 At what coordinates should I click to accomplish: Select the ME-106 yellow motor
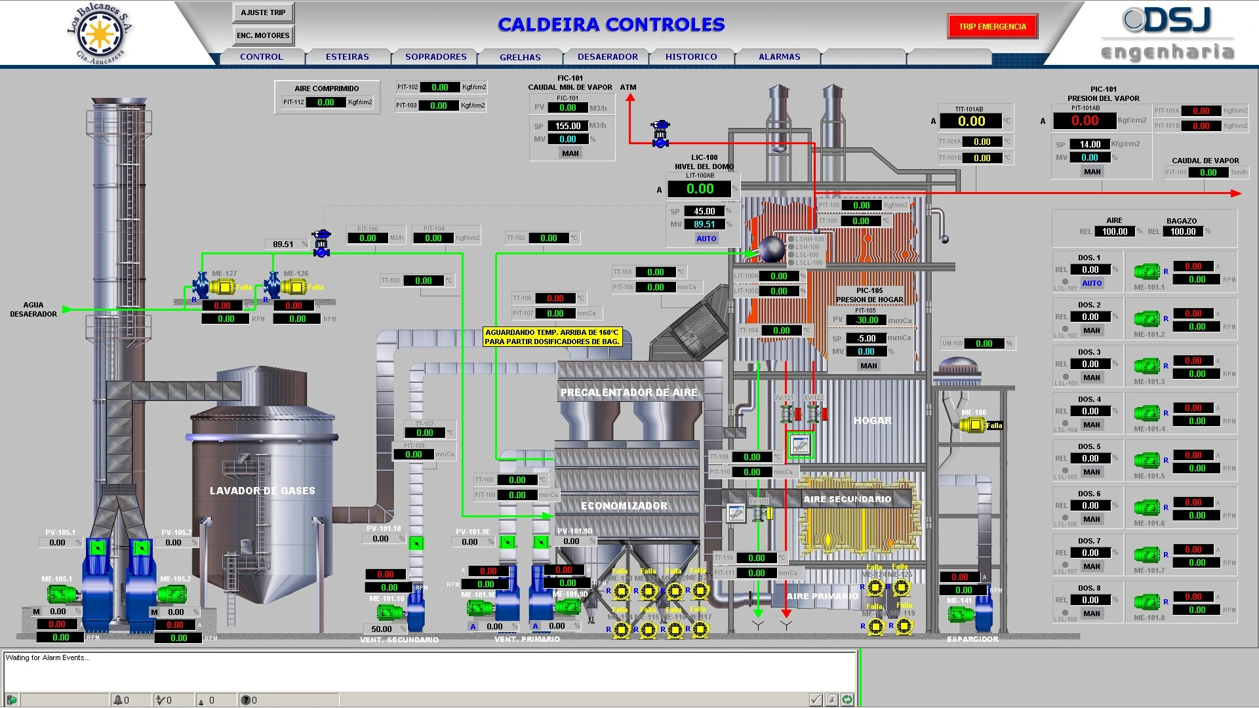(x=972, y=425)
